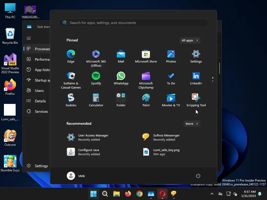The height and width of the screenshot is (200, 267).
Task: Open recent file Lumi_safe_key.png
Action: (x=161, y=152)
